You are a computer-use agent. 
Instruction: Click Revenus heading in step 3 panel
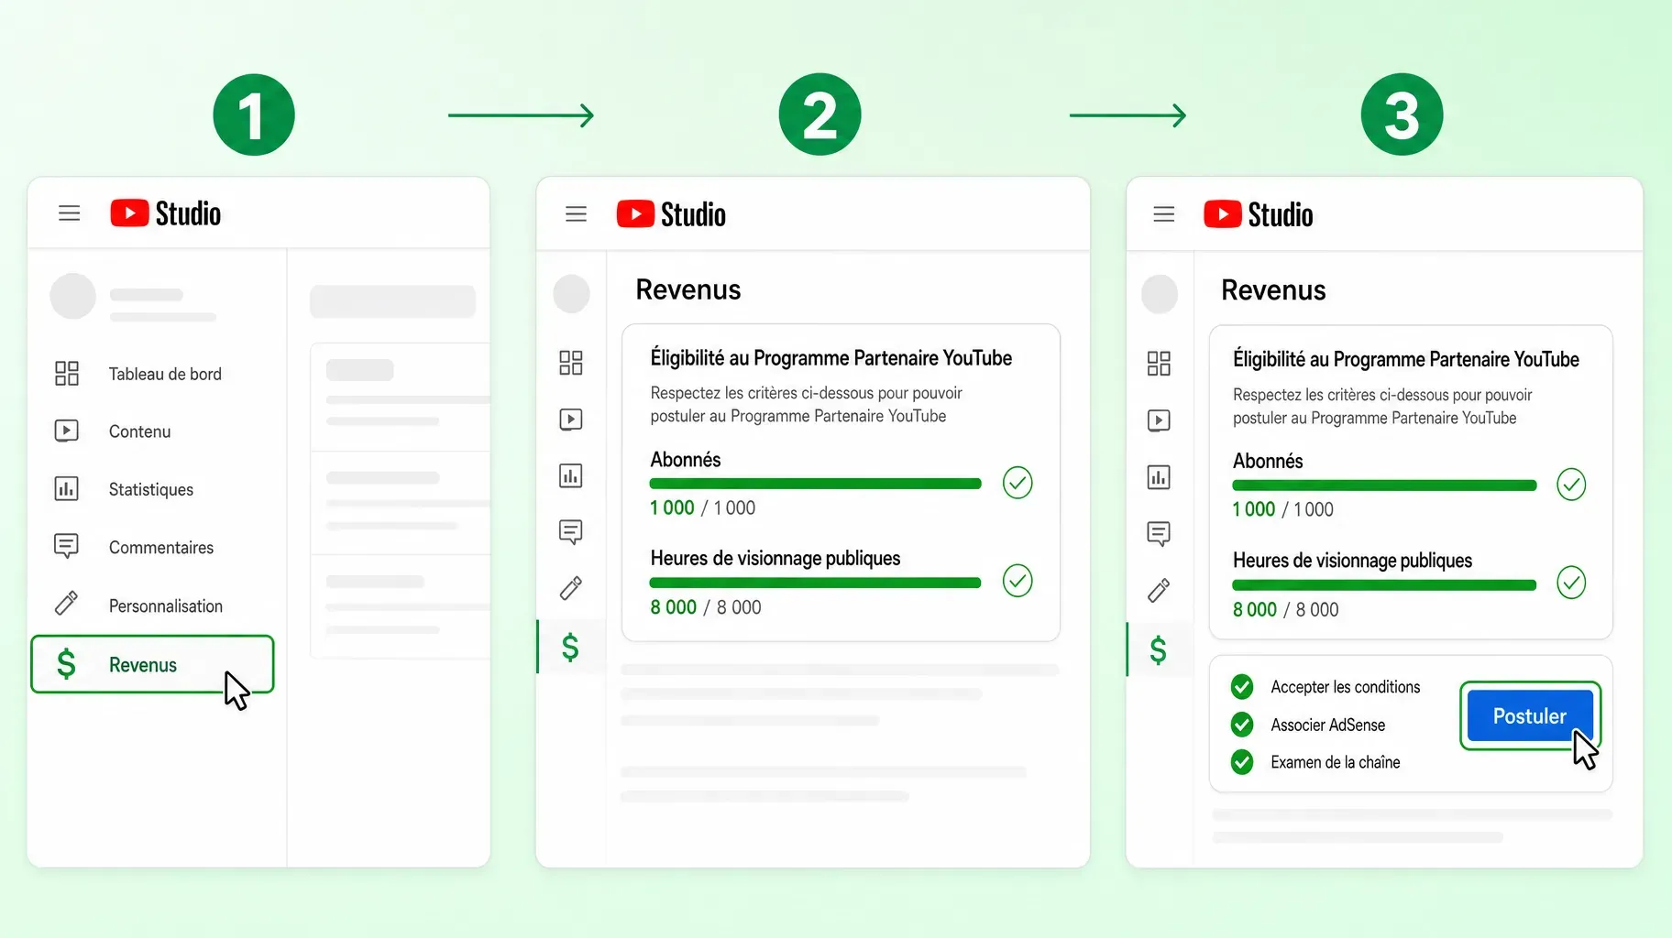pos(1273,290)
